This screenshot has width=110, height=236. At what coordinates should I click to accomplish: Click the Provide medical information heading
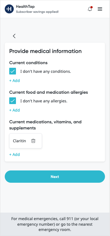(x=45, y=51)
